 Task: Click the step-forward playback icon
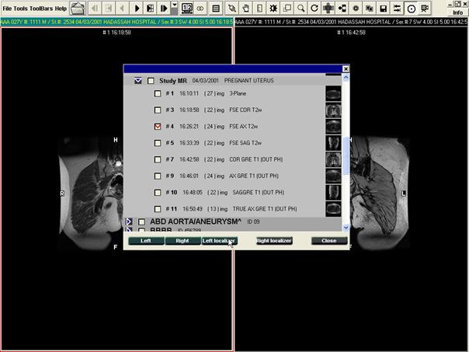(x=164, y=9)
